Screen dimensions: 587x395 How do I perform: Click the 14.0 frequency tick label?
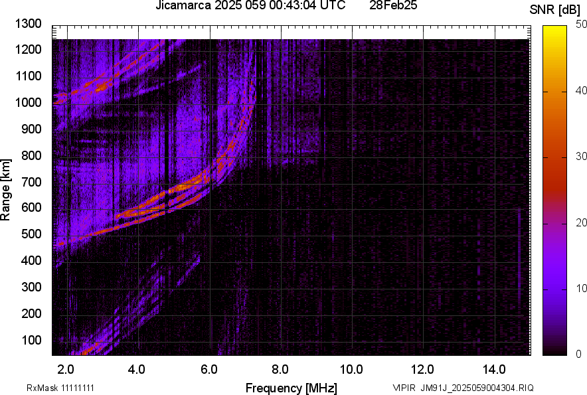click(x=494, y=369)
